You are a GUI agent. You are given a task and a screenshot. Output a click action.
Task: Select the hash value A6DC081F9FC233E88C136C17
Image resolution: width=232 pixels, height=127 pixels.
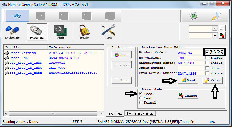[73, 73]
